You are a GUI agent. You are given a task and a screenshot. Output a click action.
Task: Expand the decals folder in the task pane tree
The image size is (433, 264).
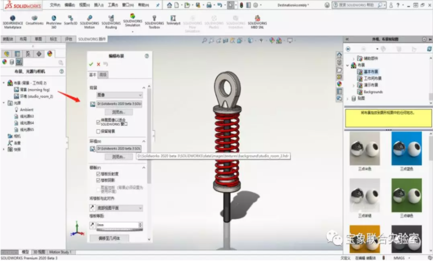(348, 98)
